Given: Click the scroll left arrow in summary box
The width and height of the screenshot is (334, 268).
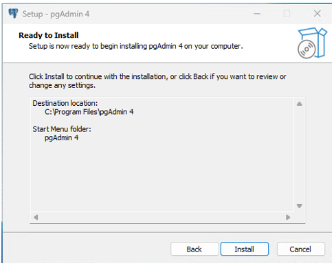Looking at the screenshot, I should (36, 217).
